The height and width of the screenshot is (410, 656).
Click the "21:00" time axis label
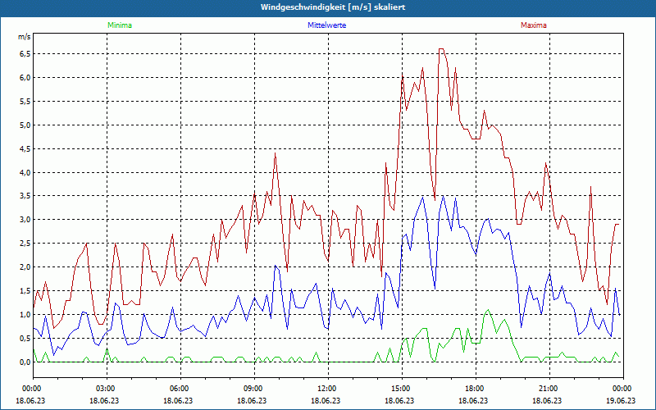pos(549,389)
